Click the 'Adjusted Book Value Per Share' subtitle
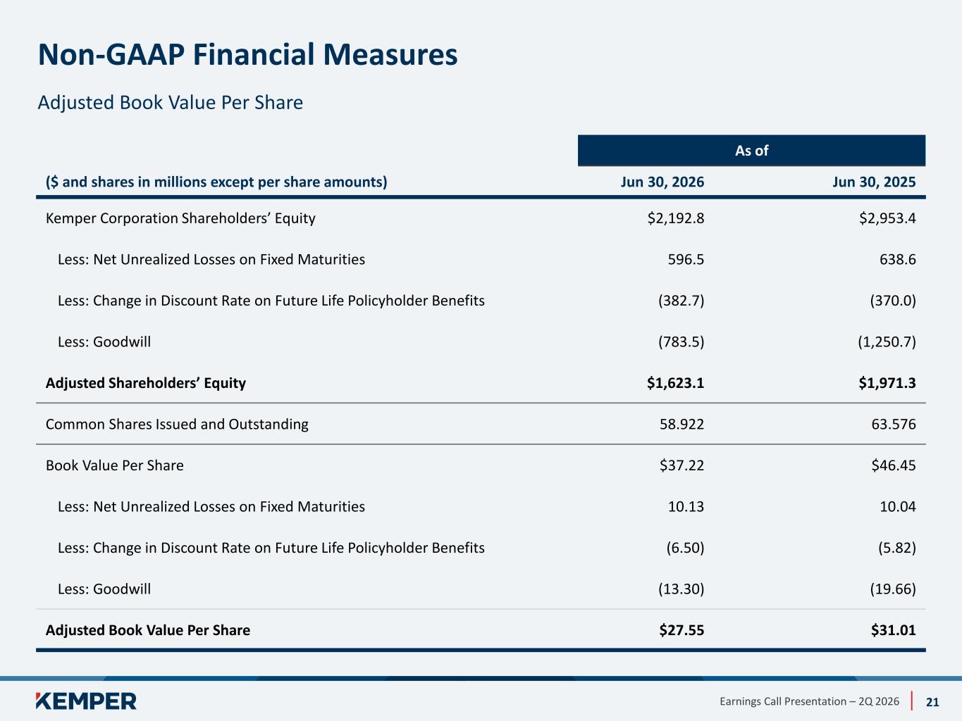Viewport: 962px width, 721px height. coord(171,103)
